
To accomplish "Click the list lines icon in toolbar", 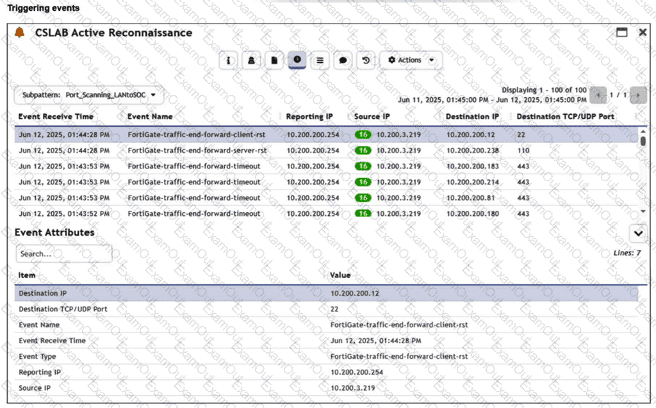I will point(320,60).
